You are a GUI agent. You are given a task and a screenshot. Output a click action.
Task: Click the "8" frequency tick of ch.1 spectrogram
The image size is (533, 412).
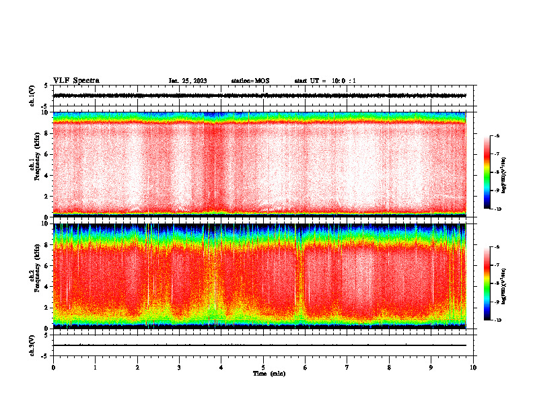(47, 133)
